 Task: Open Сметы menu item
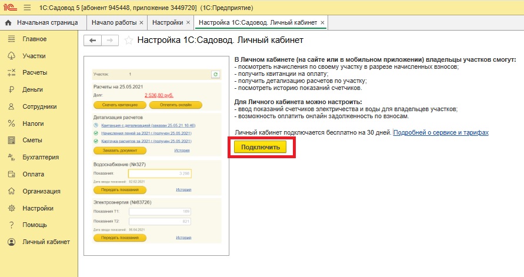32,141
